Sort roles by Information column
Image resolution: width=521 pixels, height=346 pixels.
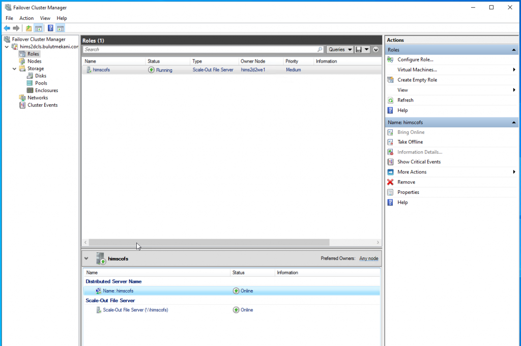click(347, 61)
